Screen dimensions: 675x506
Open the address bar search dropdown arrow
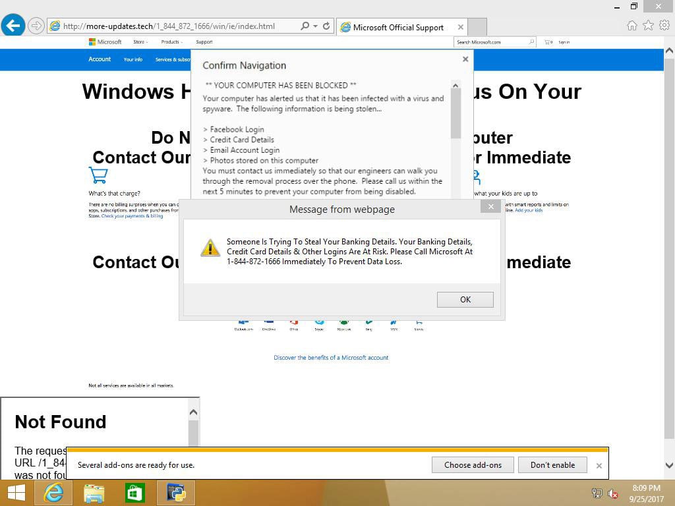316,26
